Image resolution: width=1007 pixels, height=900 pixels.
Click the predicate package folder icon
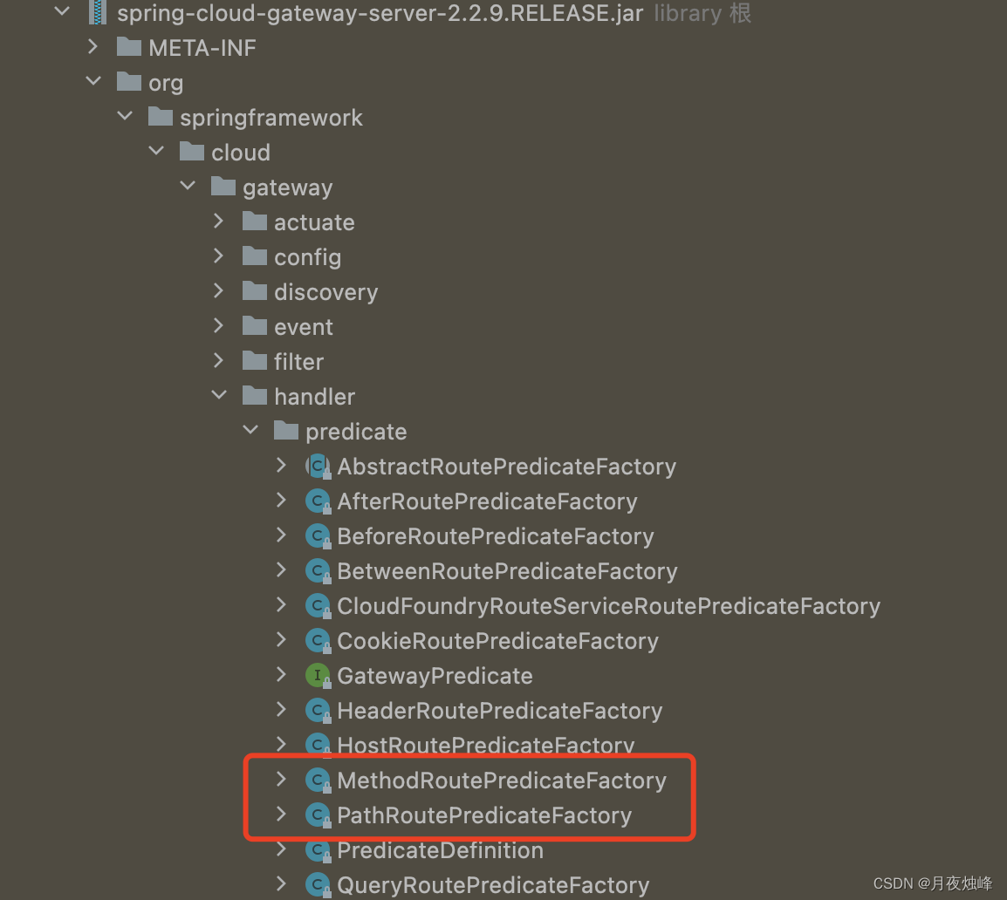(286, 430)
